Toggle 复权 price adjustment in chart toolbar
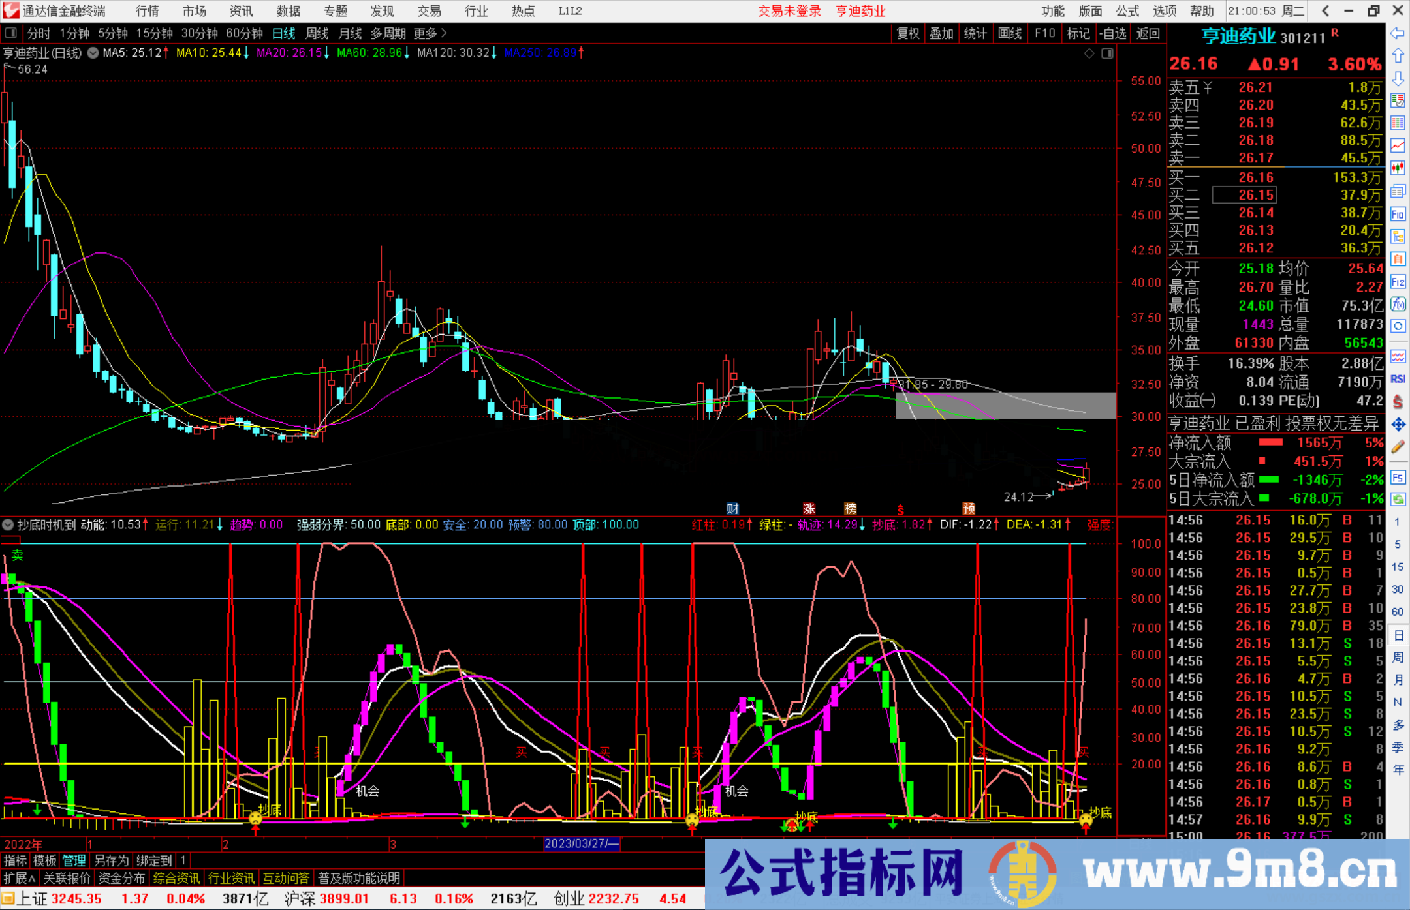This screenshot has width=1410, height=910. click(x=908, y=33)
